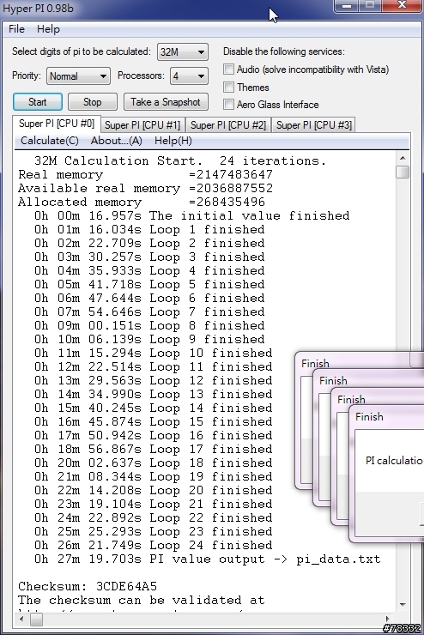Viewport: 424px width, 635px height.
Task: Click the frontmost Finish dialog title
Action: (x=369, y=417)
